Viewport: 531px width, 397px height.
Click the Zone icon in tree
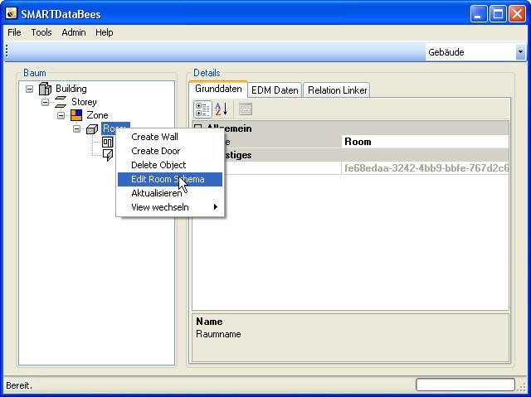(x=76, y=115)
